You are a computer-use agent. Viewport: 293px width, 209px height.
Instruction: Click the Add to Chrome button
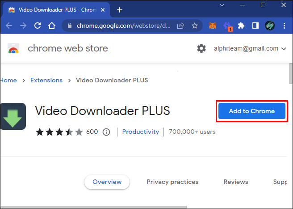[252, 111]
